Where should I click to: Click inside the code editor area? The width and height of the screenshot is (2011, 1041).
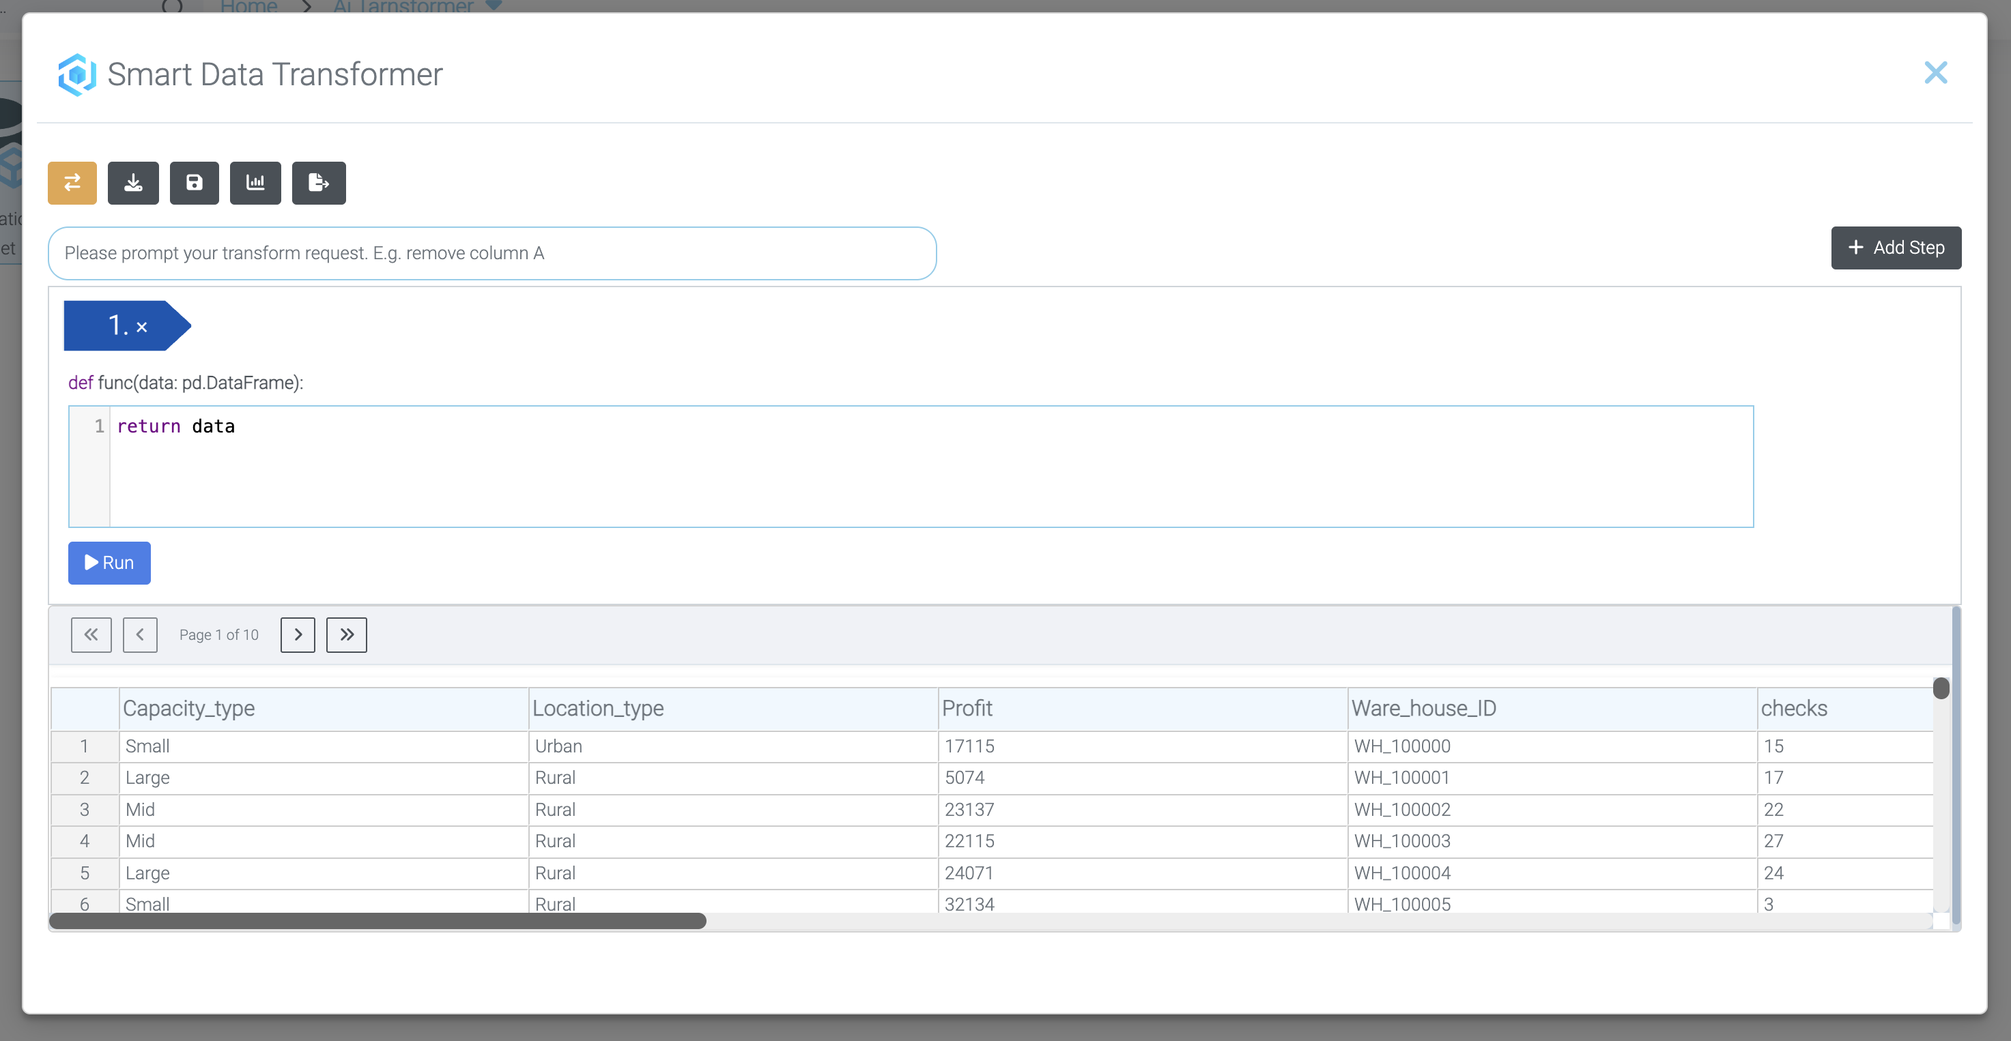(929, 468)
